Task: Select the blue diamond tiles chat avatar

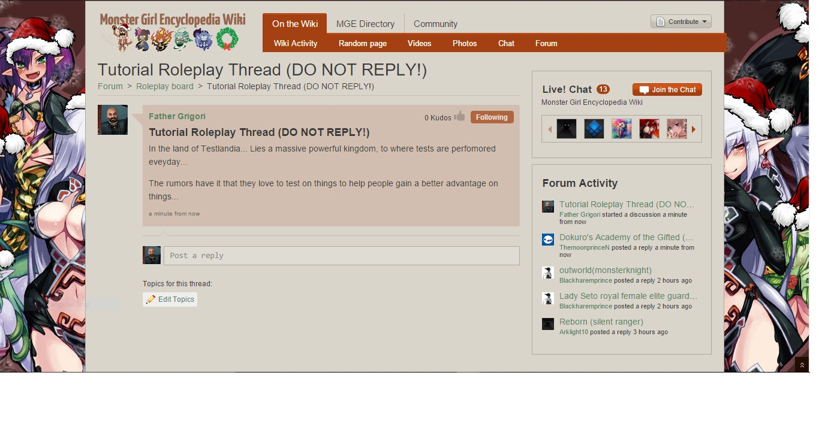Action: click(x=594, y=129)
